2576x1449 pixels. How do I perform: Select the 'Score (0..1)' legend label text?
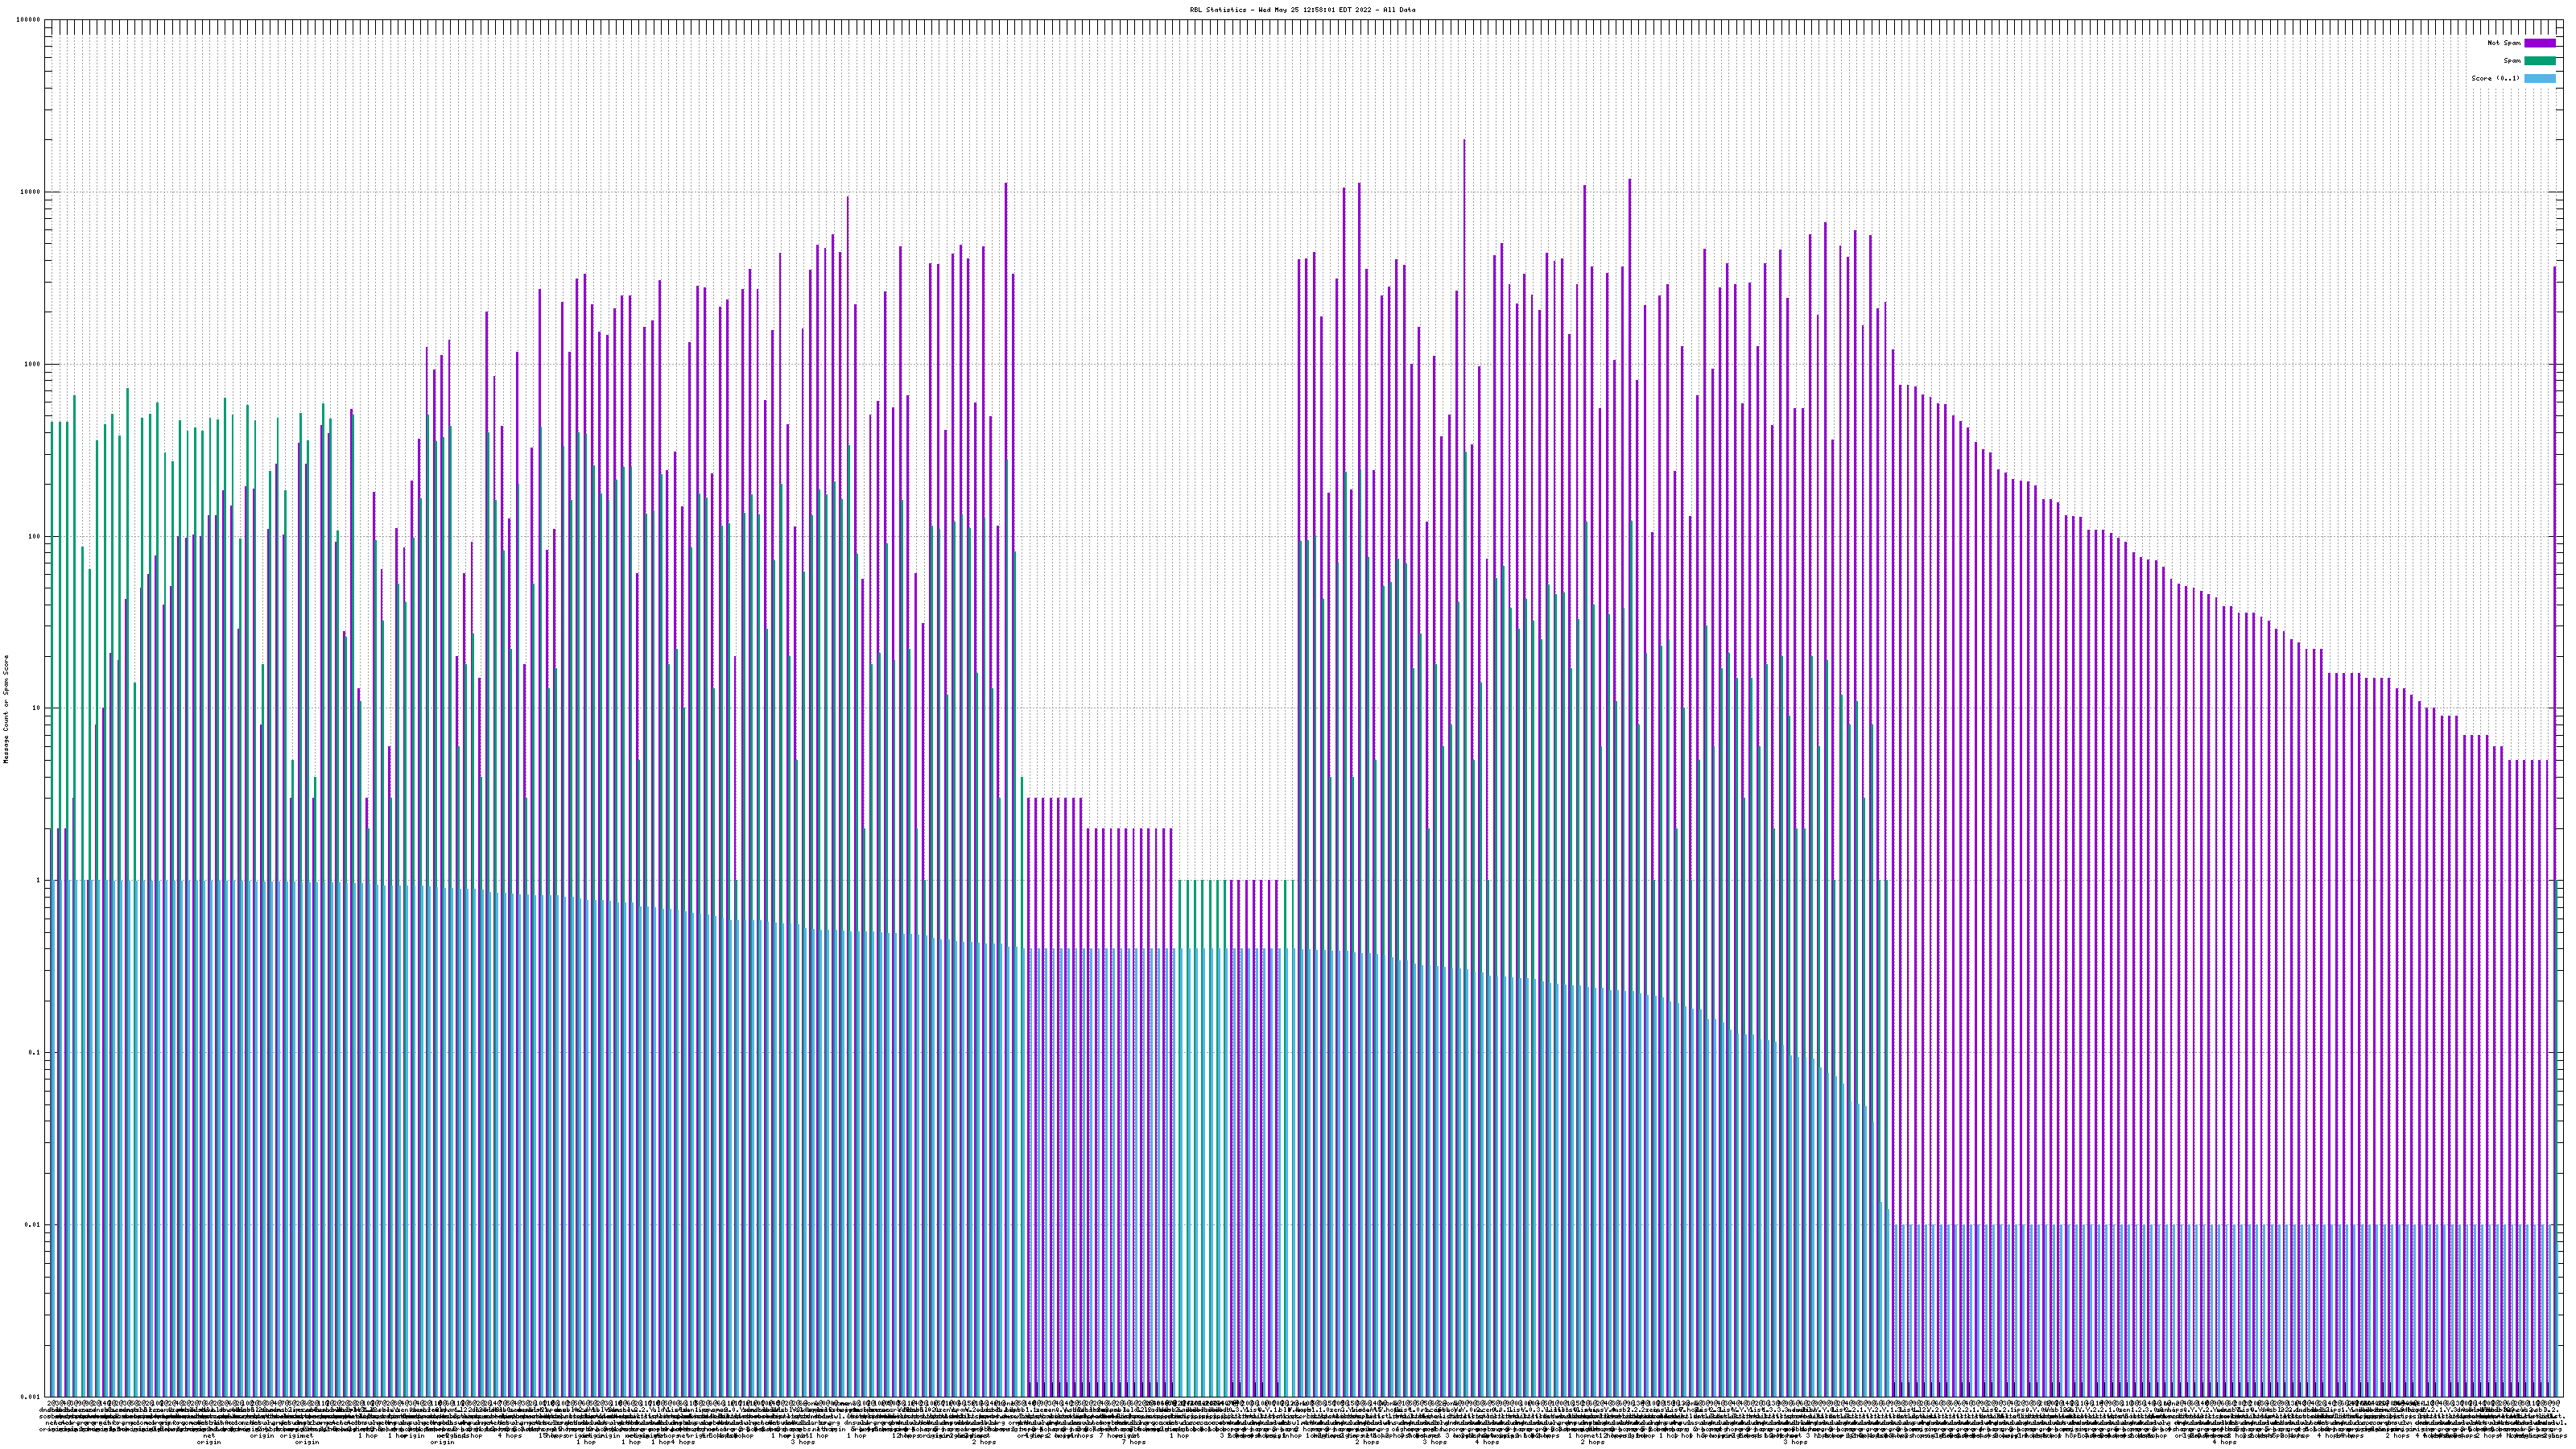coord(2495,78)
